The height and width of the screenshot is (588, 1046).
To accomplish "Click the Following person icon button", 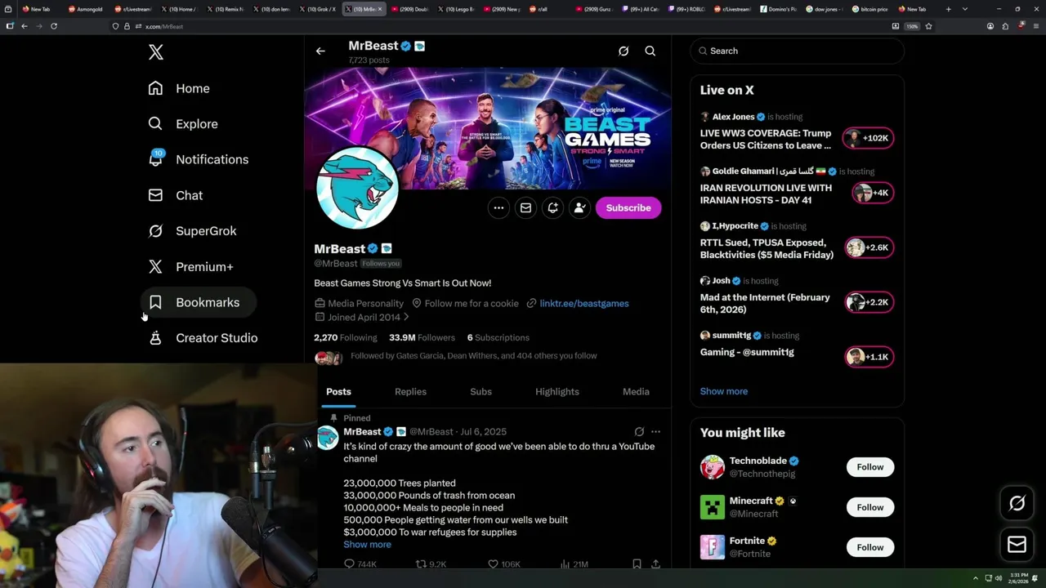I will [x=579, y=207].
